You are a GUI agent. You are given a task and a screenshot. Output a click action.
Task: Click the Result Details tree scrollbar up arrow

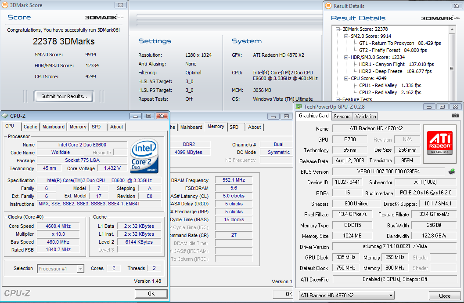(x=452, y=29)
